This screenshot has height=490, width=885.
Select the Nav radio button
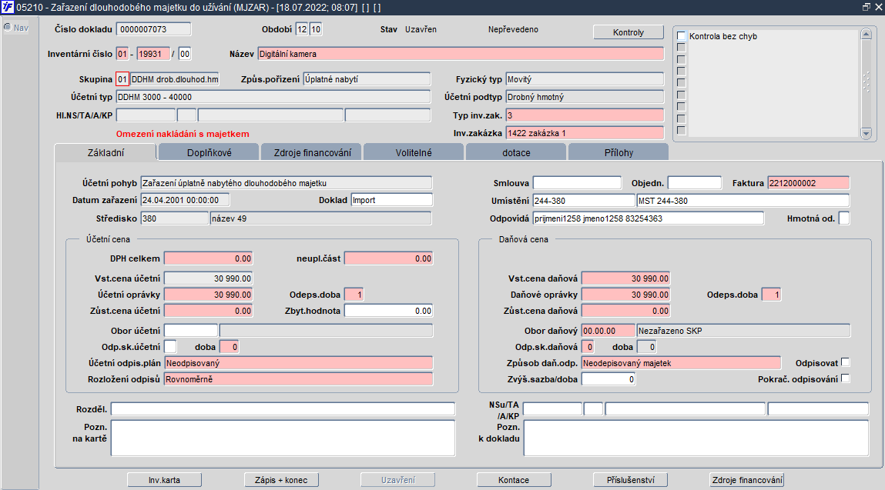[x=8, y=28]
